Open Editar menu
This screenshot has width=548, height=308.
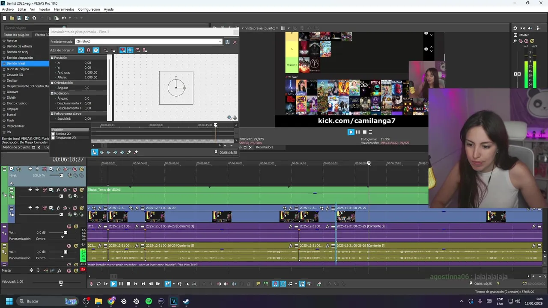22,9
